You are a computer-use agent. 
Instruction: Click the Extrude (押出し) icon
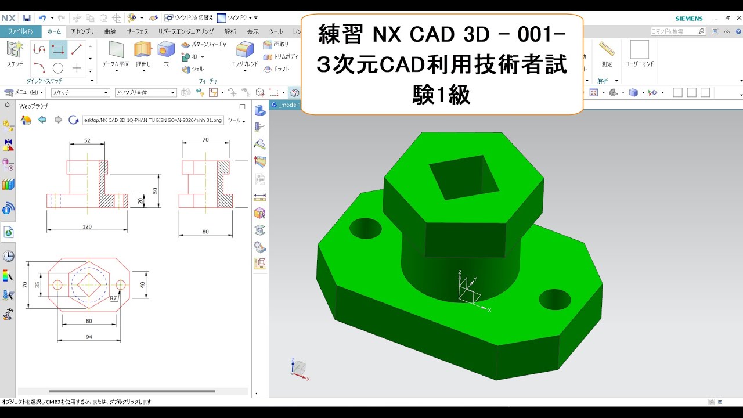(x=142, y=50)
